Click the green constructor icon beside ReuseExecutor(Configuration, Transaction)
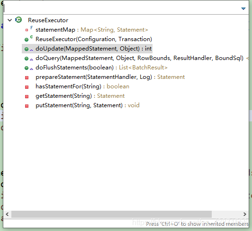This screenshot has height=231, width=252. click(x=27, y=39)
